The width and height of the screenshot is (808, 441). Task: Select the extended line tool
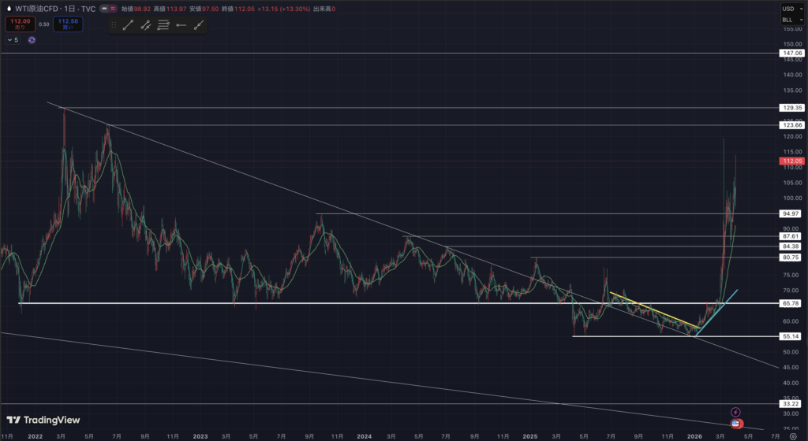pyautogui.click(x=199, y=25)
